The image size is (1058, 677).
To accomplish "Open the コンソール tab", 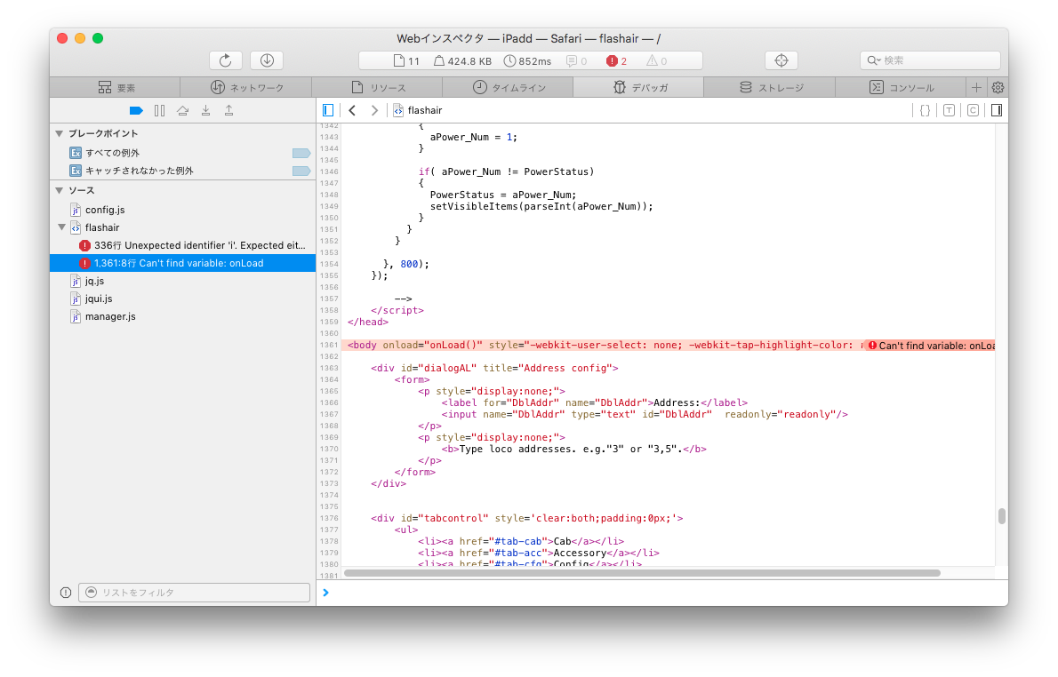I will (x=901, y=88).
